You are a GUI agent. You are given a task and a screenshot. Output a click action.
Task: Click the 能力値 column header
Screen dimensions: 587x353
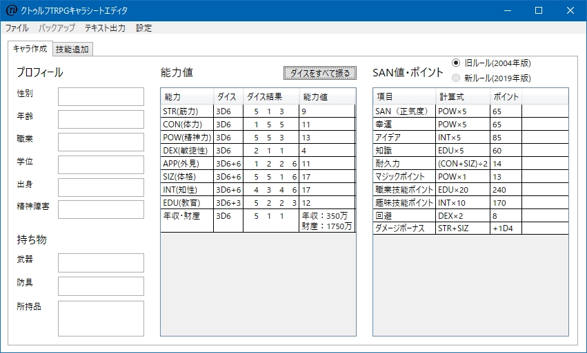coord(327,97)
